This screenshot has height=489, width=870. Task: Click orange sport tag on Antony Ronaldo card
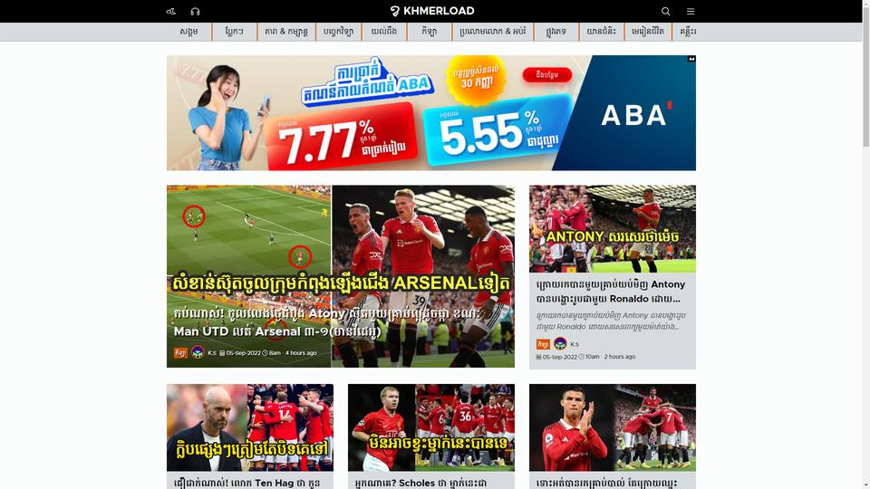pos(543,344)
